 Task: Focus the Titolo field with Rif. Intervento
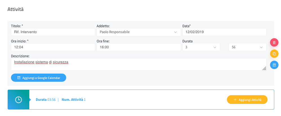tap(53, 32)
